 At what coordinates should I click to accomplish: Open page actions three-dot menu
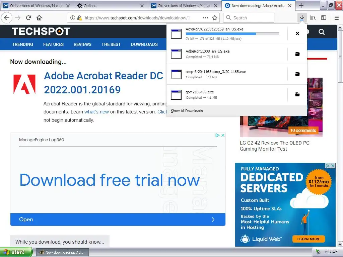(x=205, y=18)
